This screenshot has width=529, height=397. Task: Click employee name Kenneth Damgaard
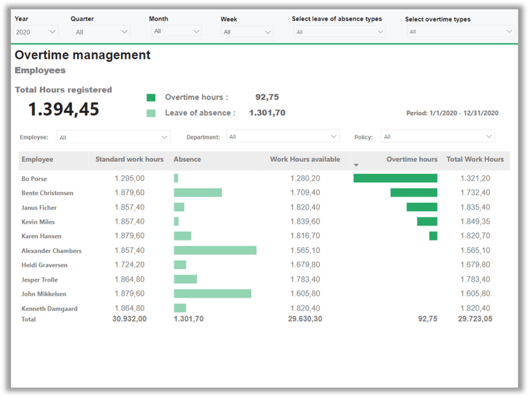(x=49, y=309)
